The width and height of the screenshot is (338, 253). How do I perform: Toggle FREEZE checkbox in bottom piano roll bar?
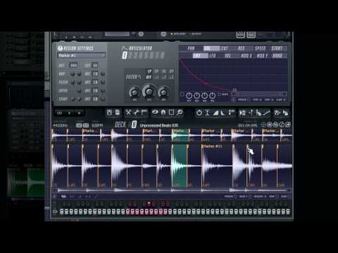click(235, 196)
